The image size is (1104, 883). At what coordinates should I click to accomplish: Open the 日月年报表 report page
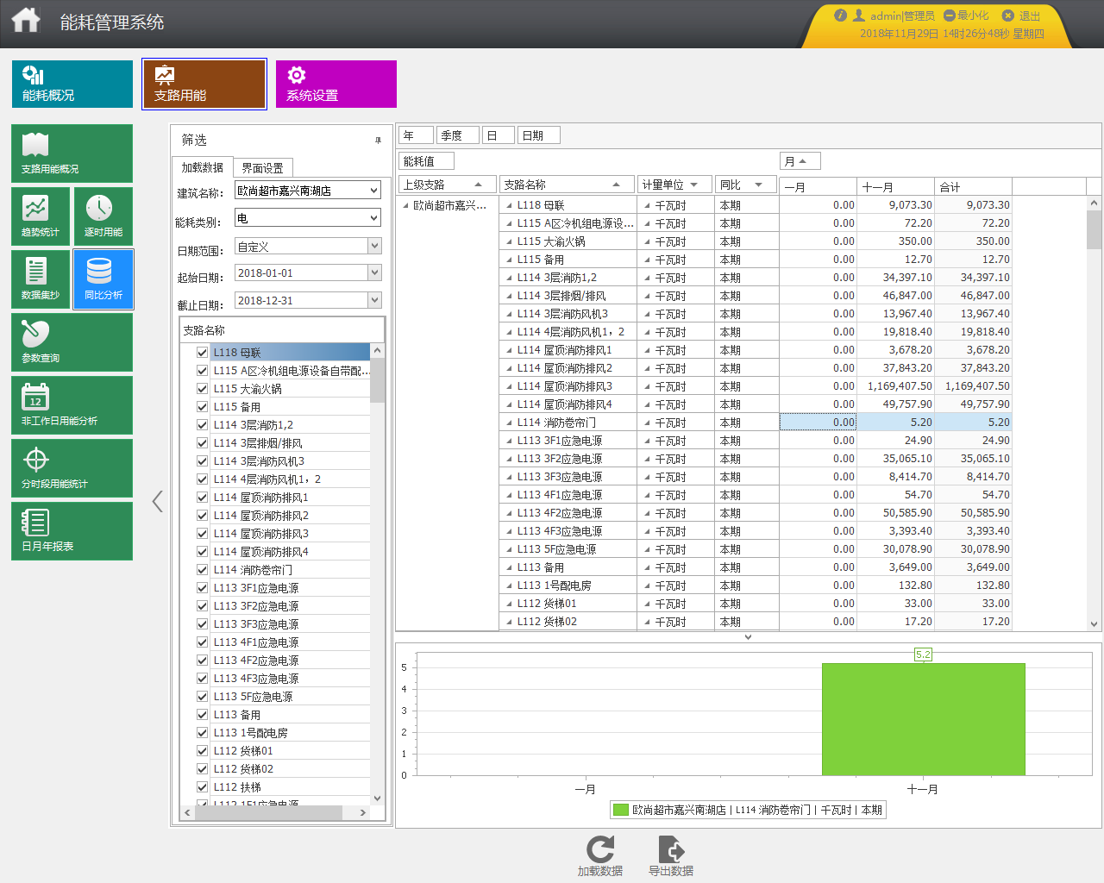pyautogui.click(x=72, y=531)
